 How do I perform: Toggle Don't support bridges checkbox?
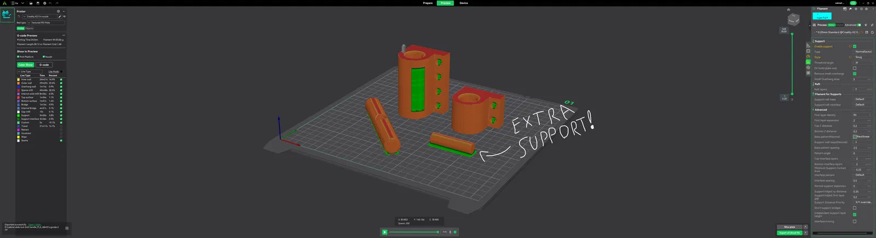855,208
